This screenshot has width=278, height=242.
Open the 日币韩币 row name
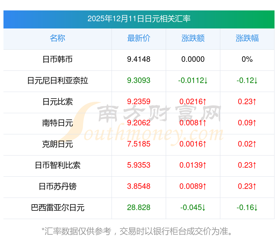(57, 59)
